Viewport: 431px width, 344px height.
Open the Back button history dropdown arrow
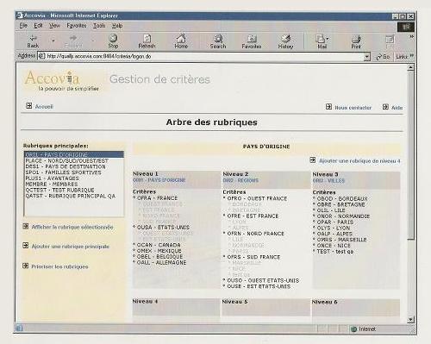[53, 41]
